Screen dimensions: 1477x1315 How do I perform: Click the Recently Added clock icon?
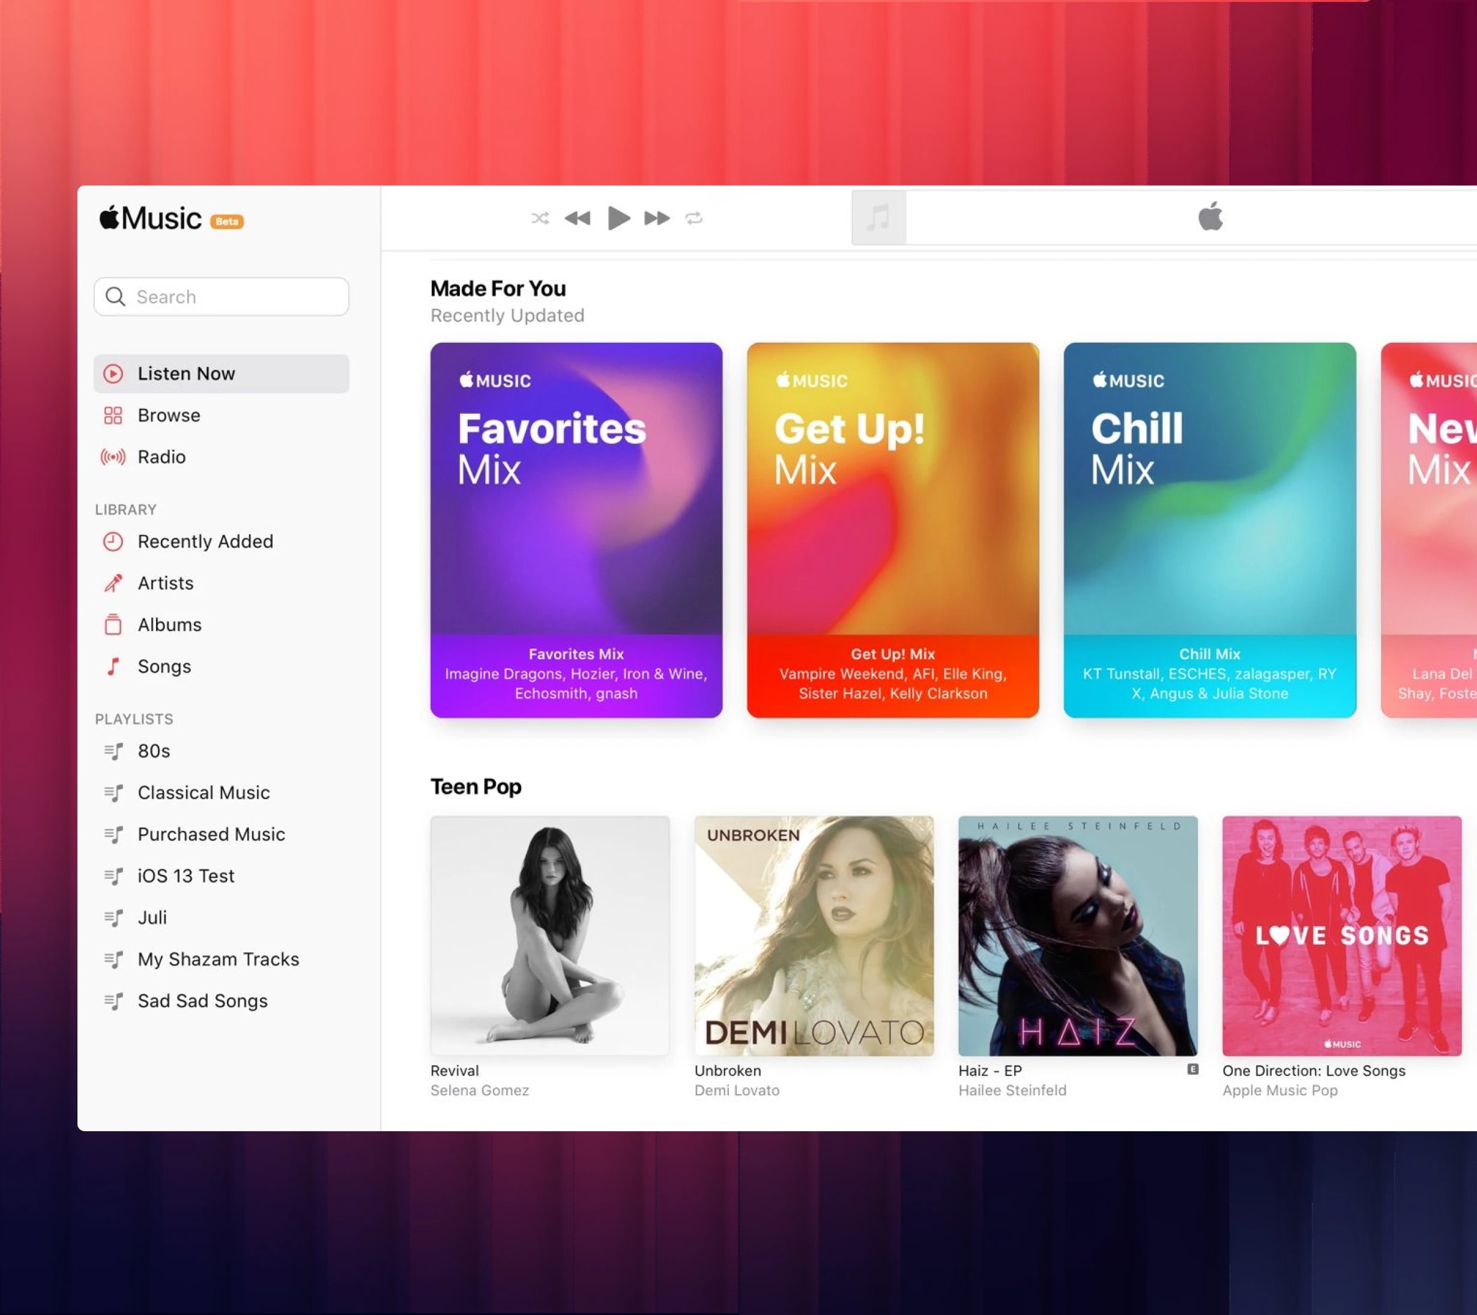113,542
